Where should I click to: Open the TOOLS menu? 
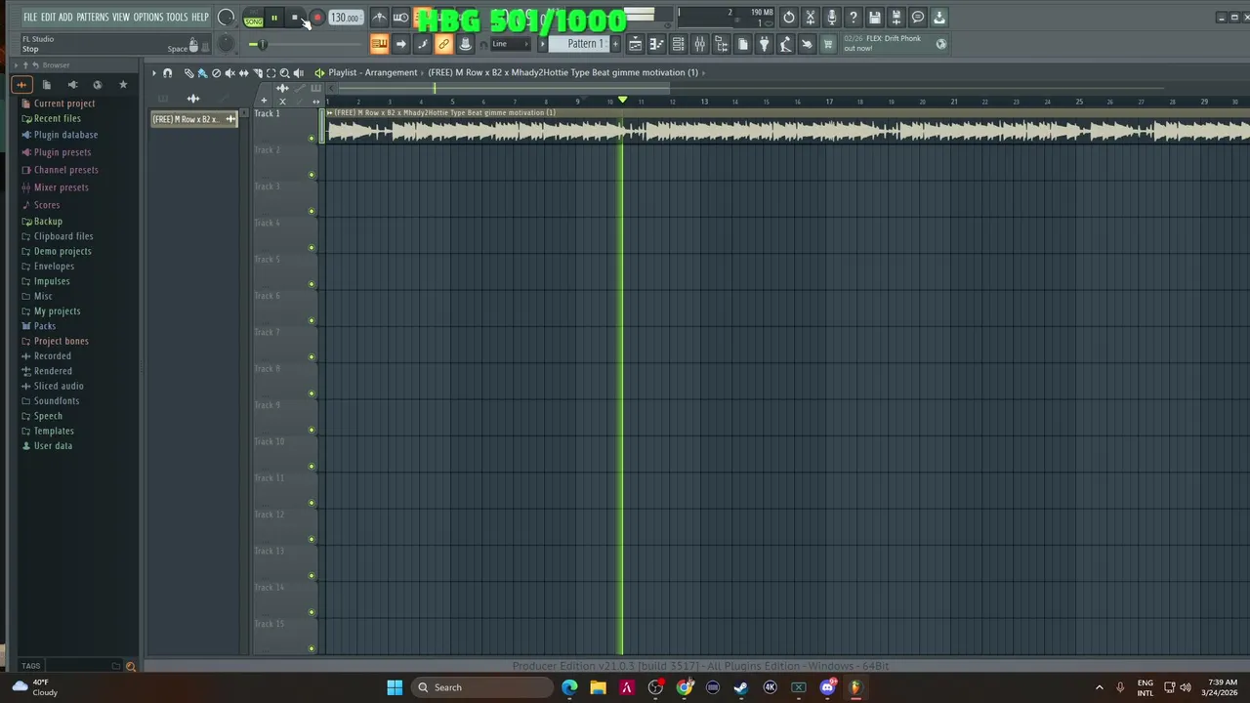[177, 18]
